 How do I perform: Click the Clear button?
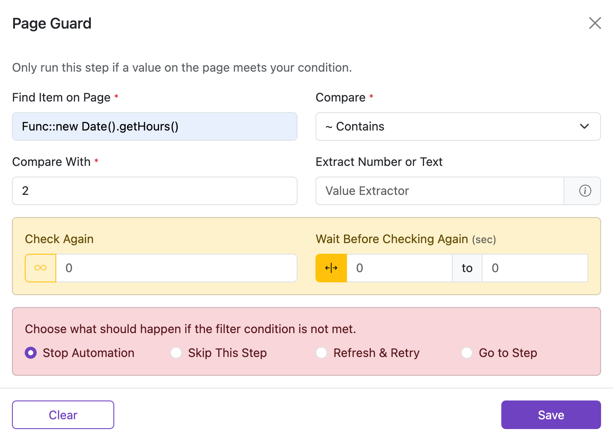click(x=63, y=415)
